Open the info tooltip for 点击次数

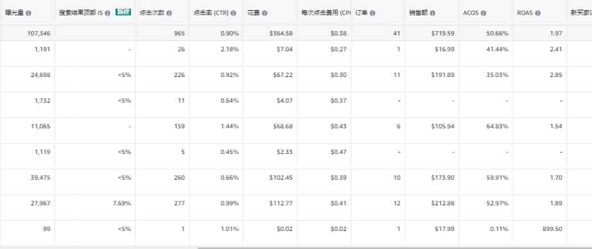click(x=169, y=13)
